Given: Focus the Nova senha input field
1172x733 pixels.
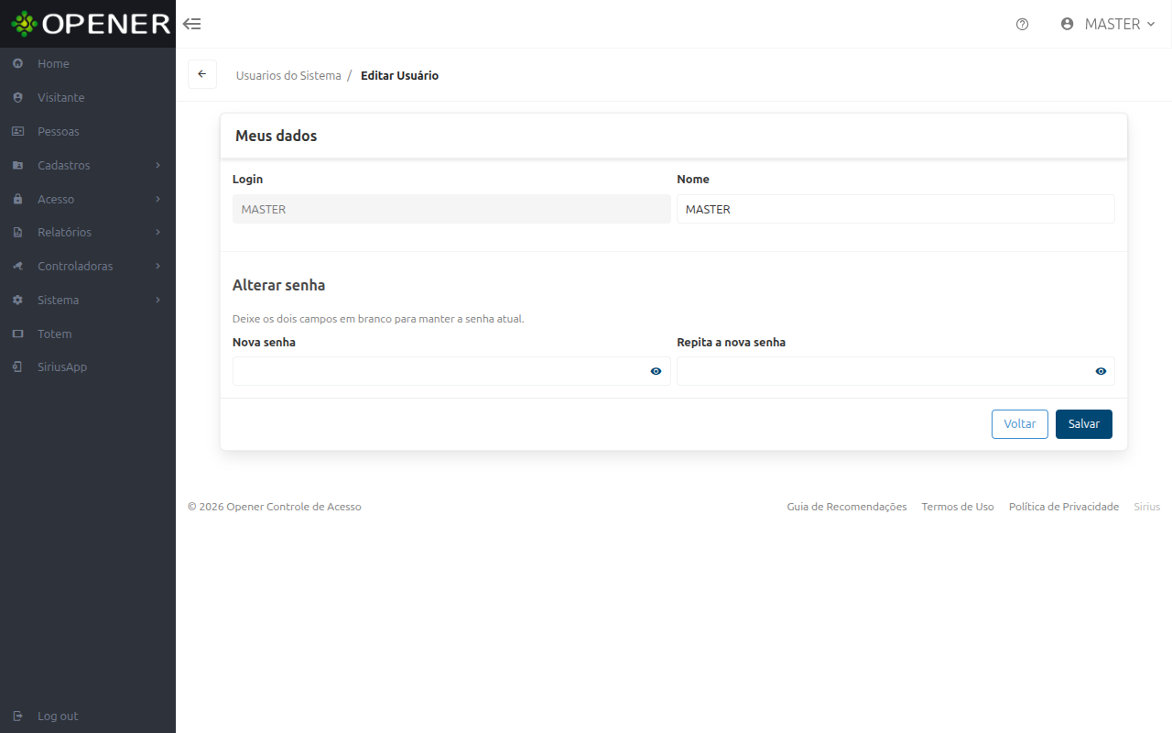Looking at the screenshot, I should [451, 371].
